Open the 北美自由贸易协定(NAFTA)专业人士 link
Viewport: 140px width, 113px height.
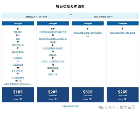18,84
